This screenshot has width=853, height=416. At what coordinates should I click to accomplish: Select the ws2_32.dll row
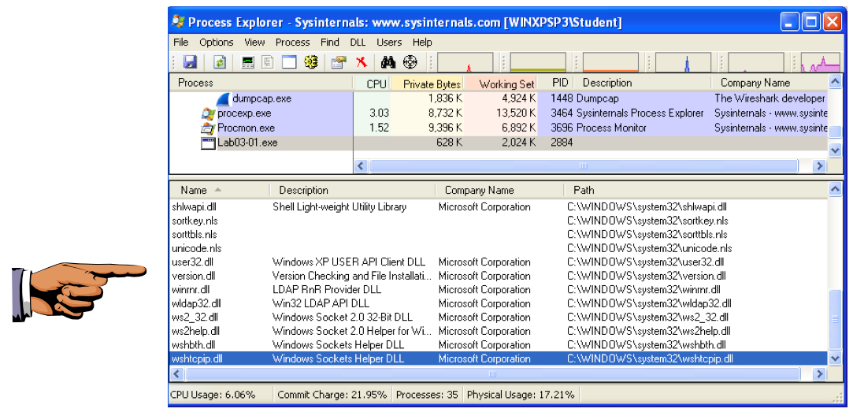point(499,317)
